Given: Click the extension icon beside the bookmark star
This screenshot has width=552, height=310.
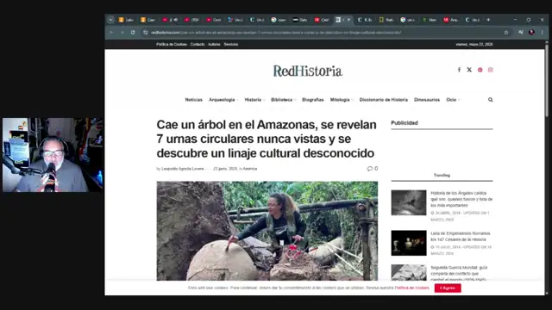Looking at the screenshot, I should [x=521, y=33].
